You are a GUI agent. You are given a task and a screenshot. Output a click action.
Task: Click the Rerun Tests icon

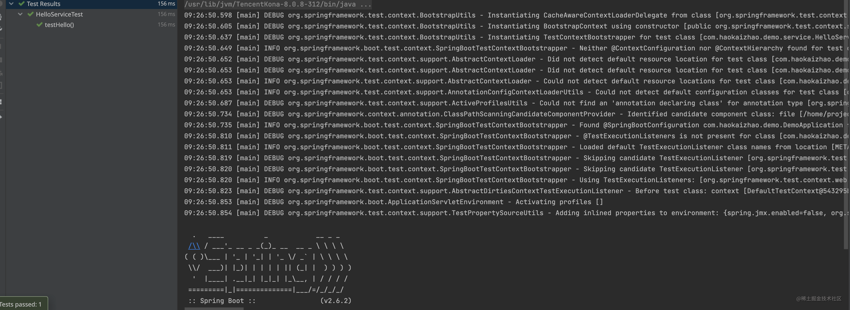click(x=3, y=4)
